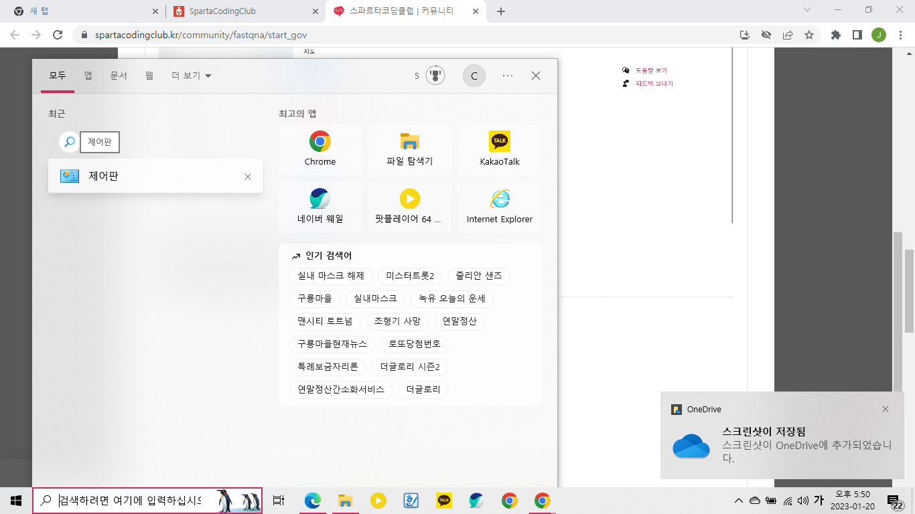
Task: Search 실내 마스크 해제 trending term
Action: pos(331,276)
